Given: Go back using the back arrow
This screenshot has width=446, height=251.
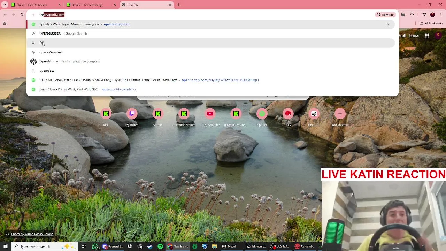Looking at the screenshot, I should pyautogui.click(x=5, y=15).
